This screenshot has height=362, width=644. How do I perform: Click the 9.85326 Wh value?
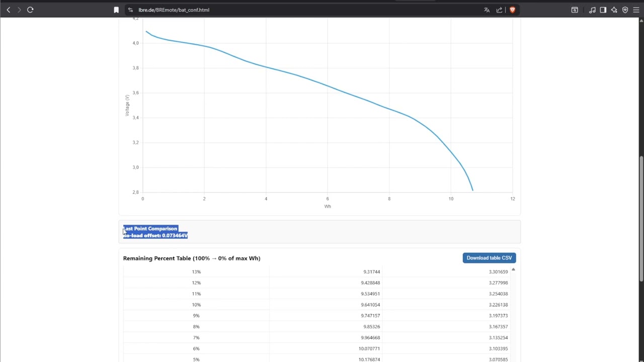372,327
